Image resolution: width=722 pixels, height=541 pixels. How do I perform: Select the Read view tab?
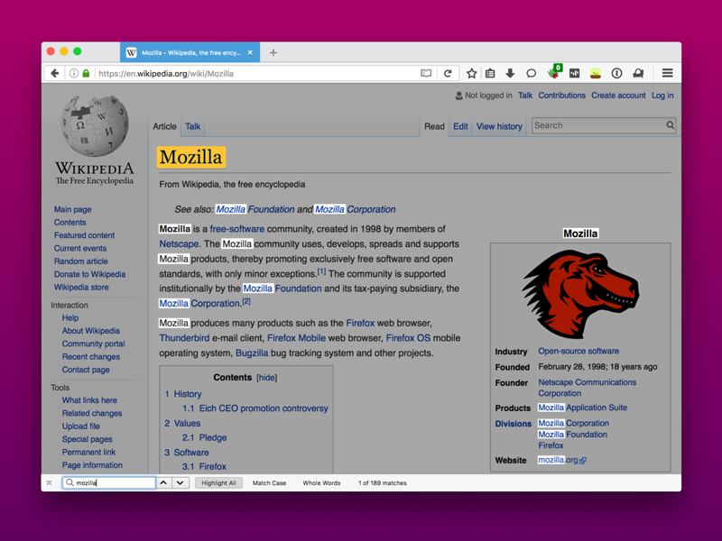[434, 126]
